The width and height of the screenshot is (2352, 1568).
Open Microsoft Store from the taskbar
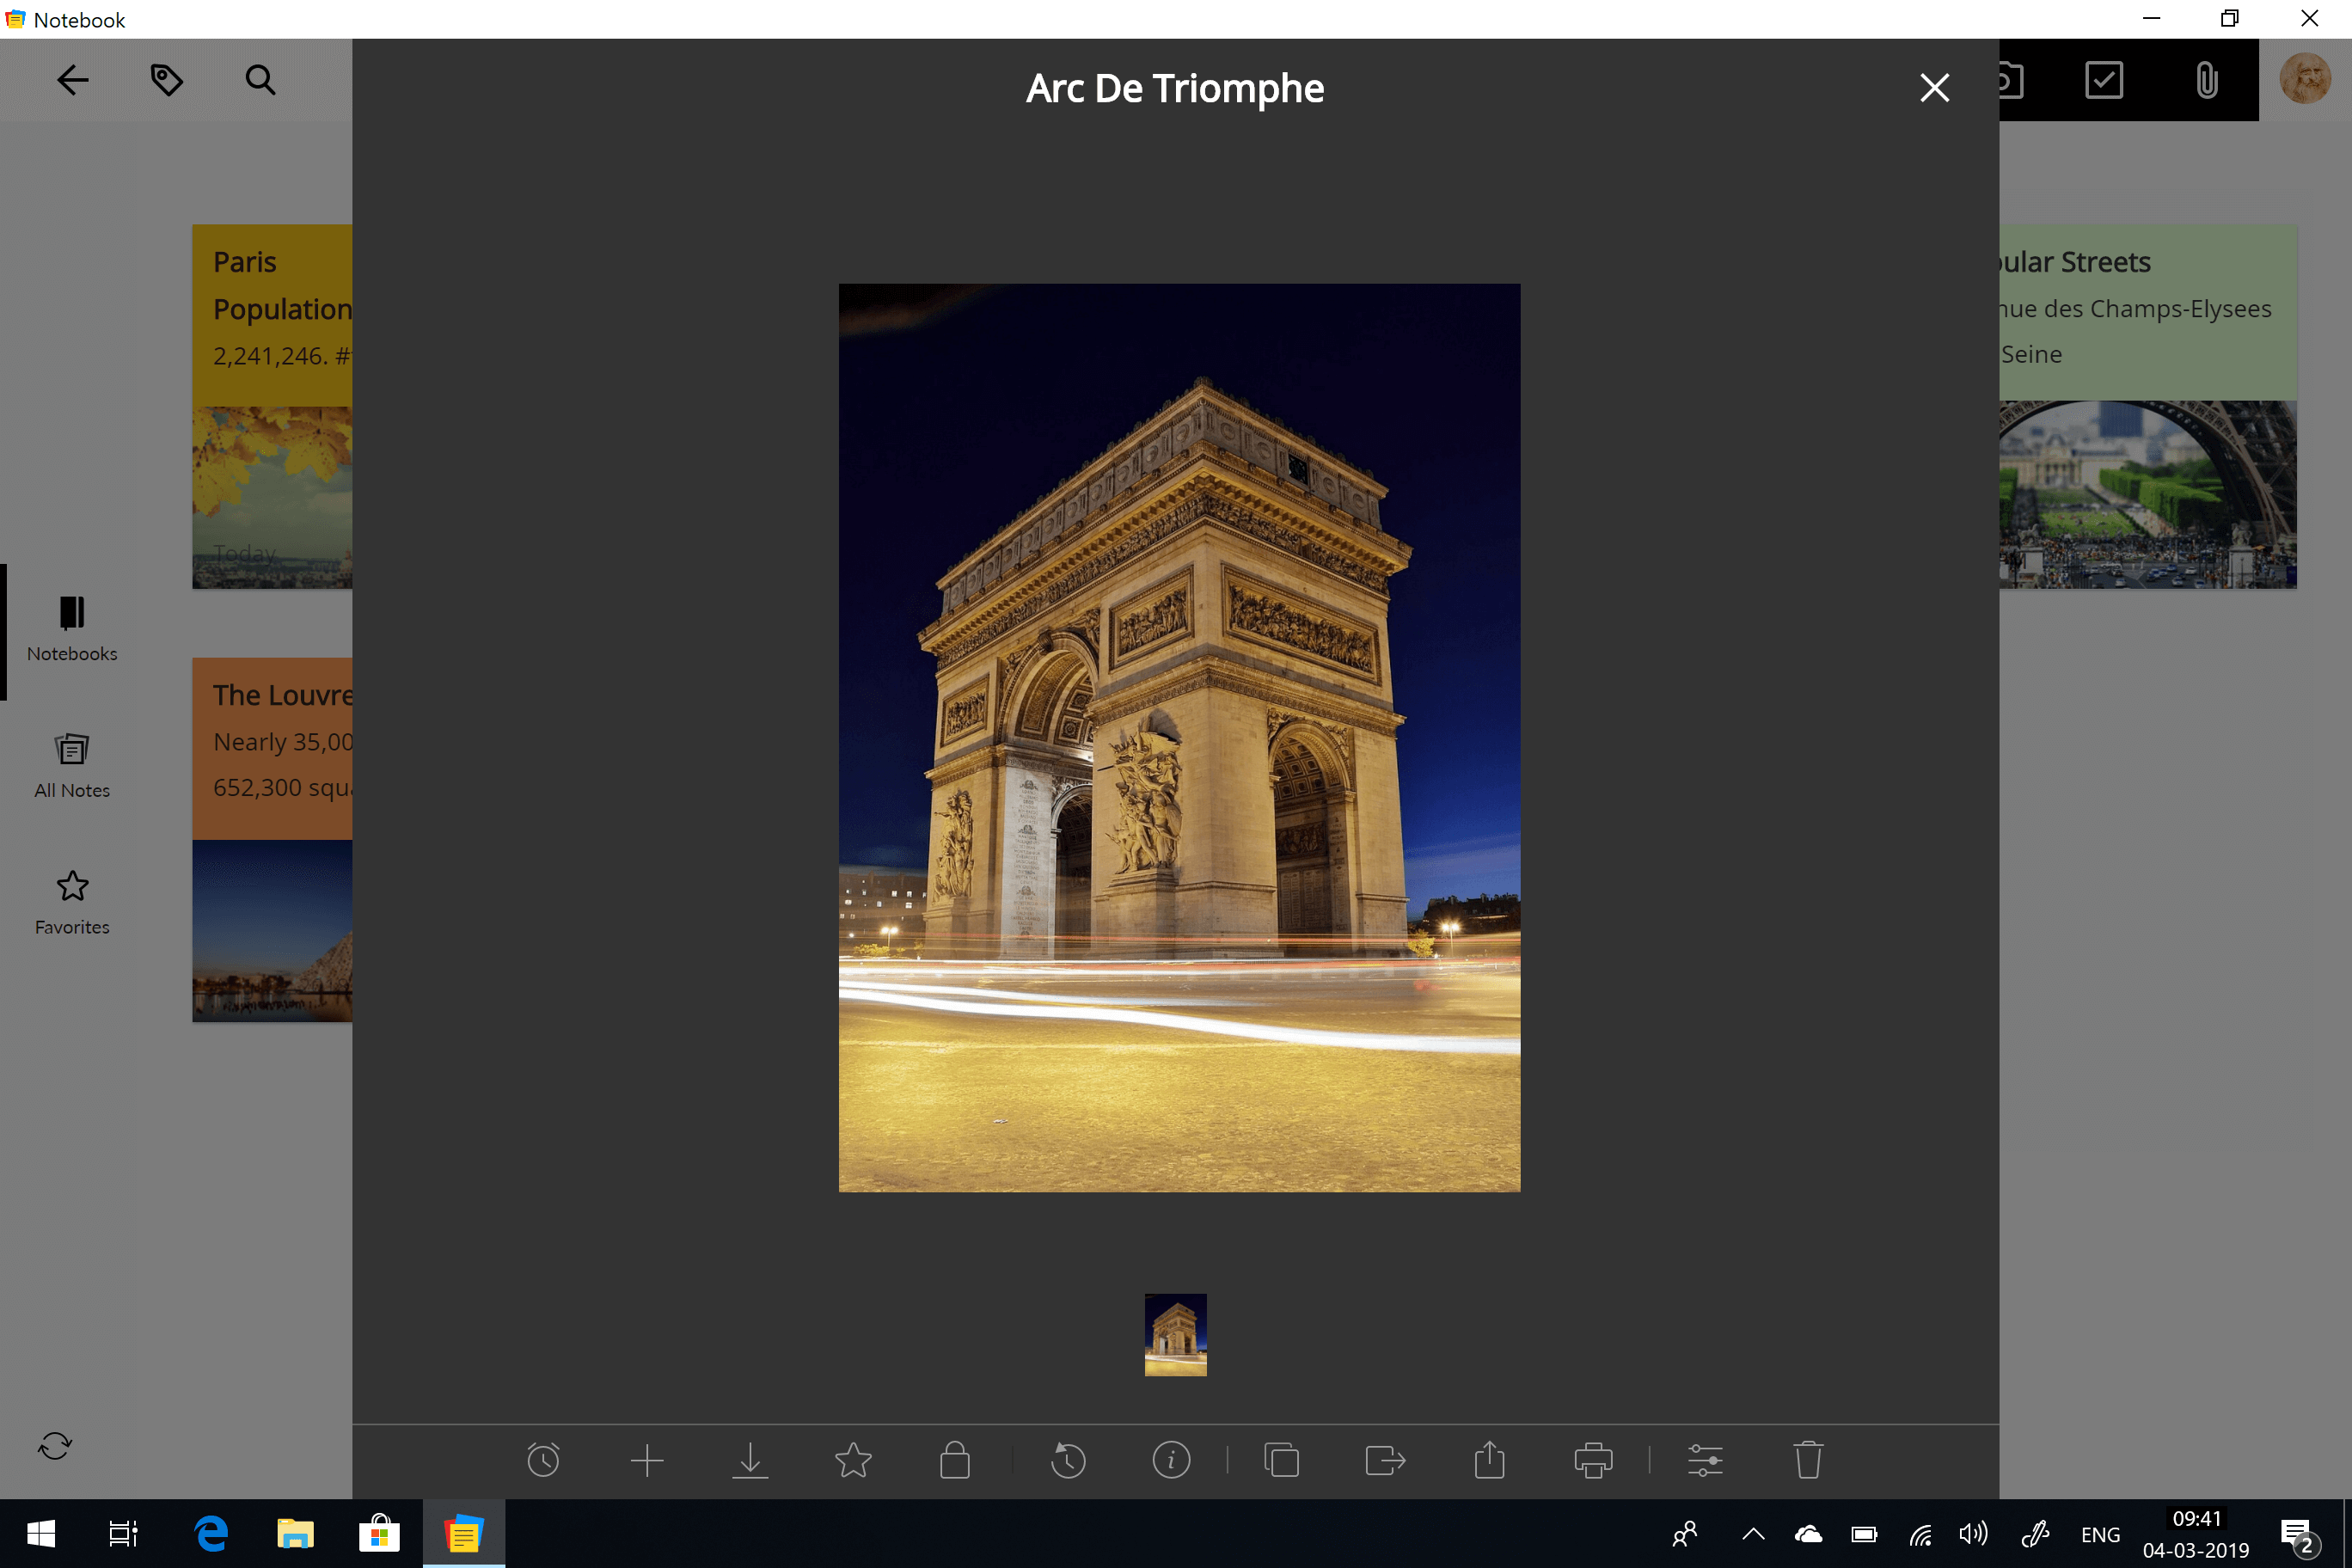[x=379, y=1533]
